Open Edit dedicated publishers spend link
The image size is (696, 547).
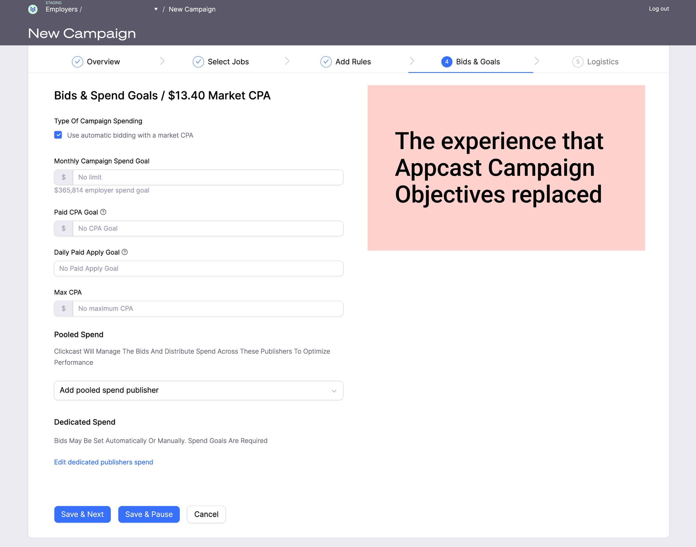104,462
